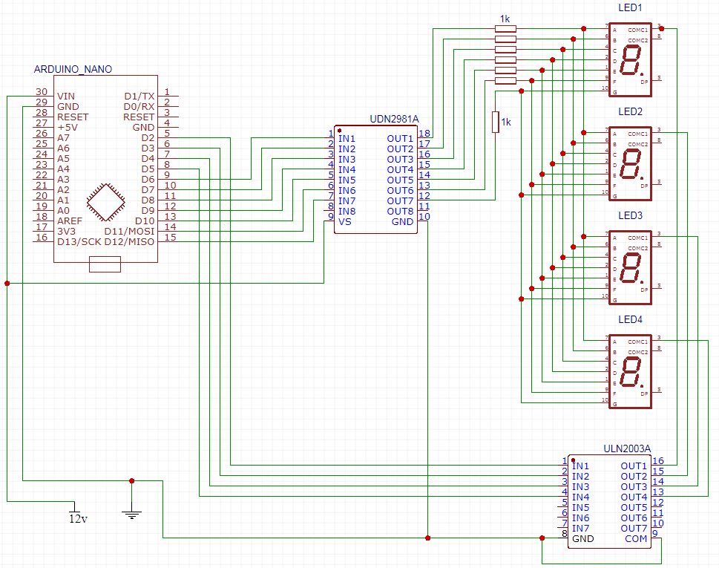The image size is (719, 568).
Task: Click the D13/SCK pin label
Action: pos(79,242)
